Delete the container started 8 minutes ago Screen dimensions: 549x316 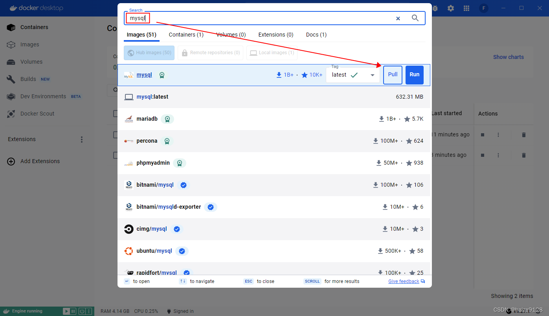pos(523,155)
